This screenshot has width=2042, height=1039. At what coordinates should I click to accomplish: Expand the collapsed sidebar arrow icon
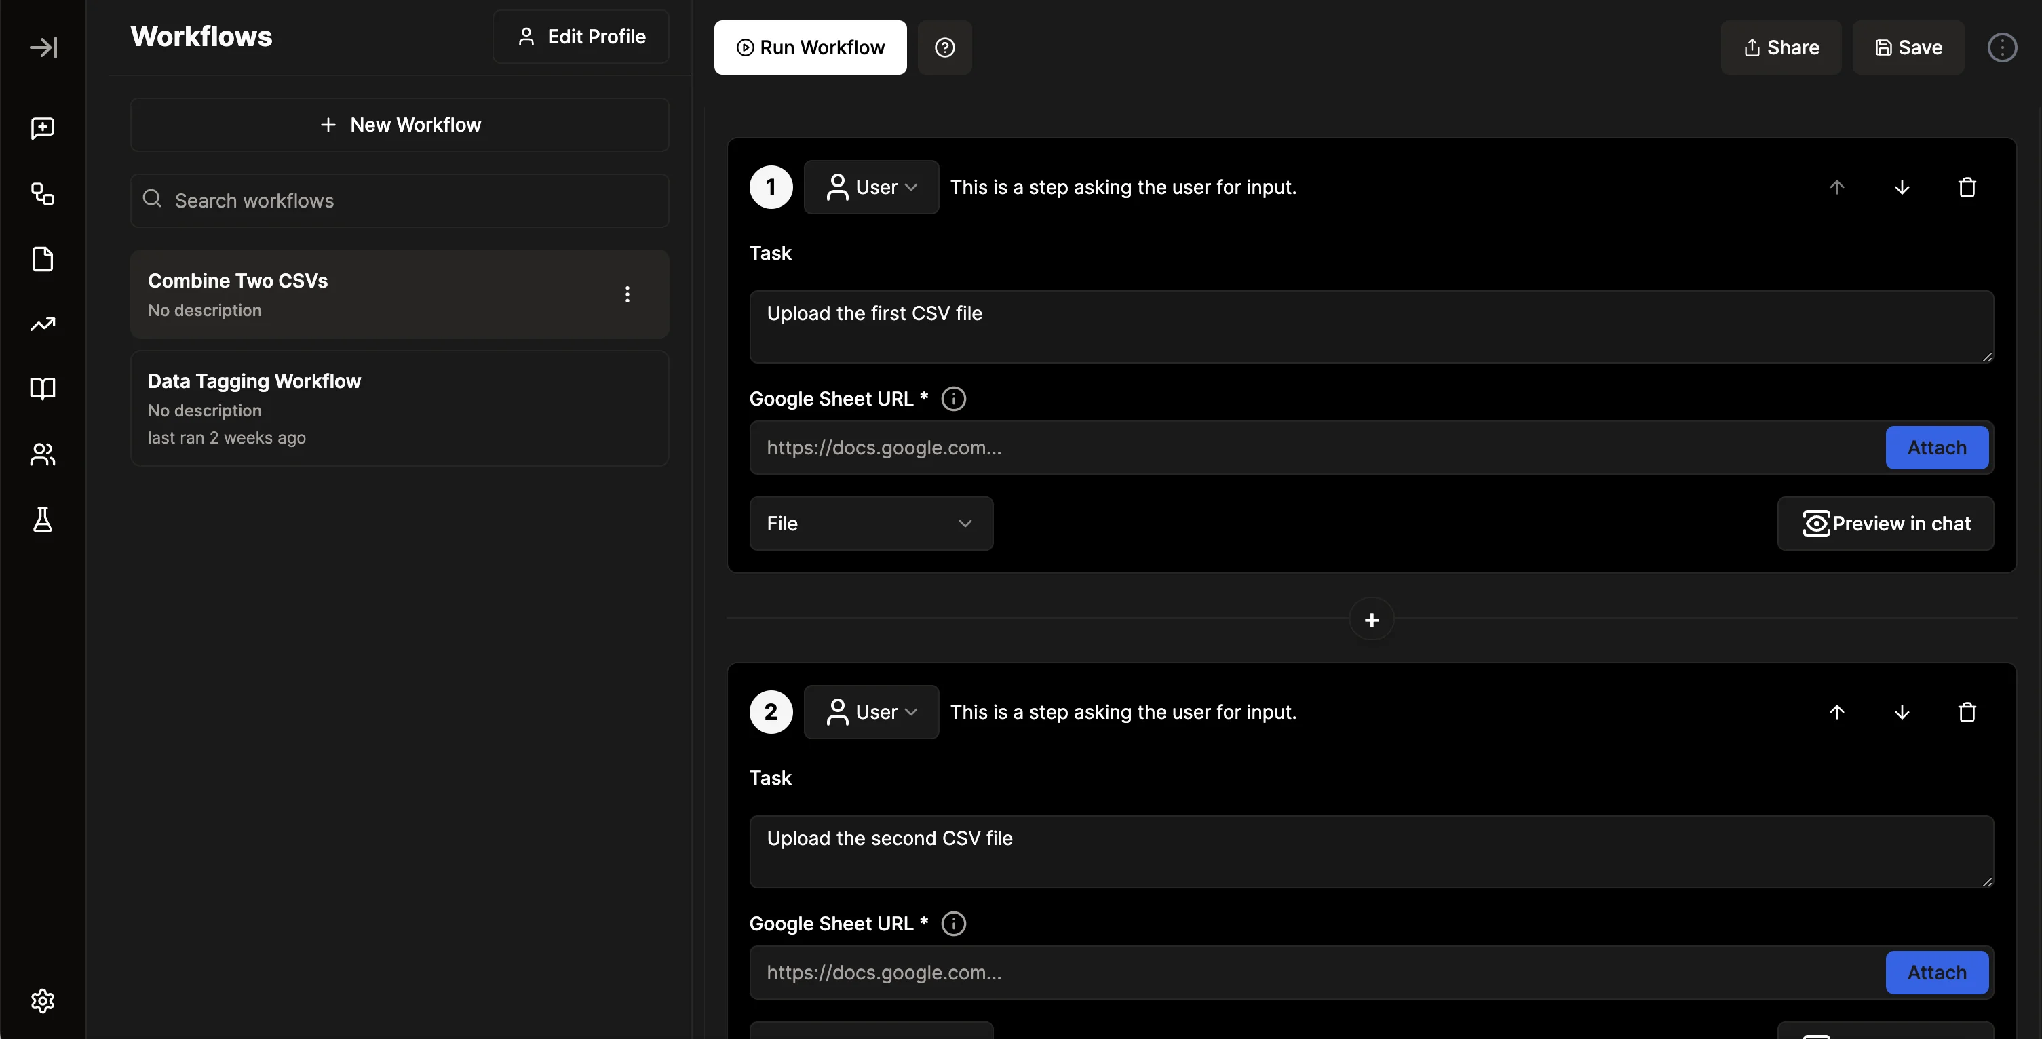click(43, 47)
